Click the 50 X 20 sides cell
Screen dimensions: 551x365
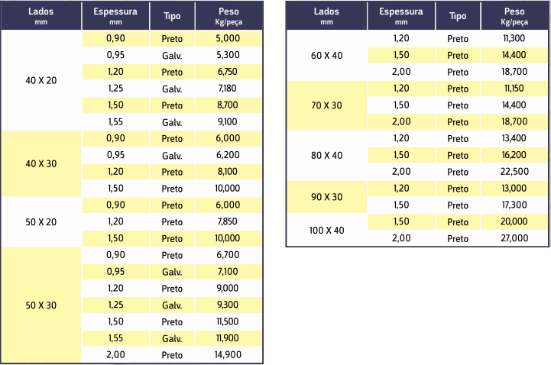pyautogui.click(x=41, y=221)
